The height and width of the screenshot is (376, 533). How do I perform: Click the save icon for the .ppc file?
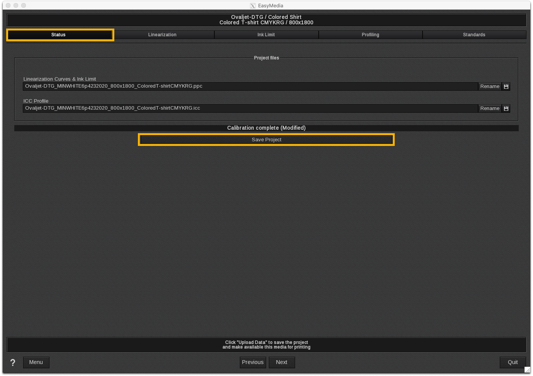tap(506, 86)
